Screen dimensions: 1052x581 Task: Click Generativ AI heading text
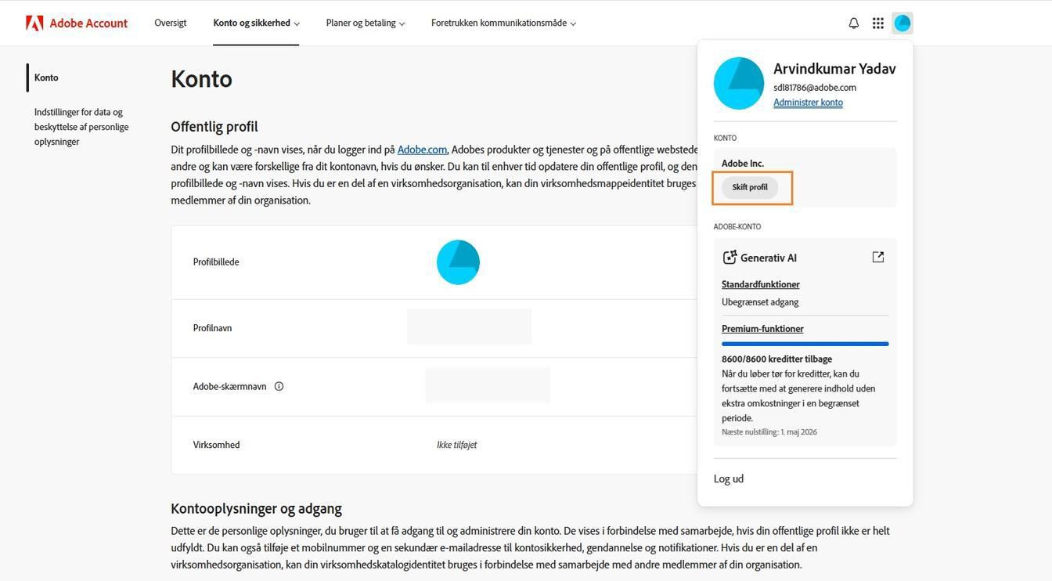tap(769, 258)
